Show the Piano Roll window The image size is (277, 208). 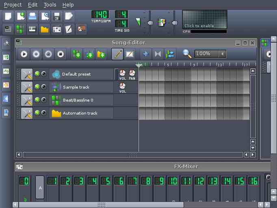point(32,29)
